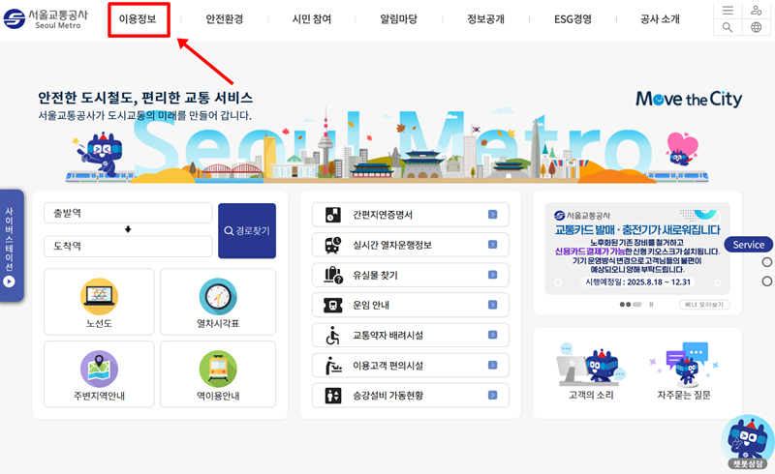The width and height of the screenshot is (775, 474).
Task: Open 자주묻는 질문 FAQ
Action: coord(684,370)
